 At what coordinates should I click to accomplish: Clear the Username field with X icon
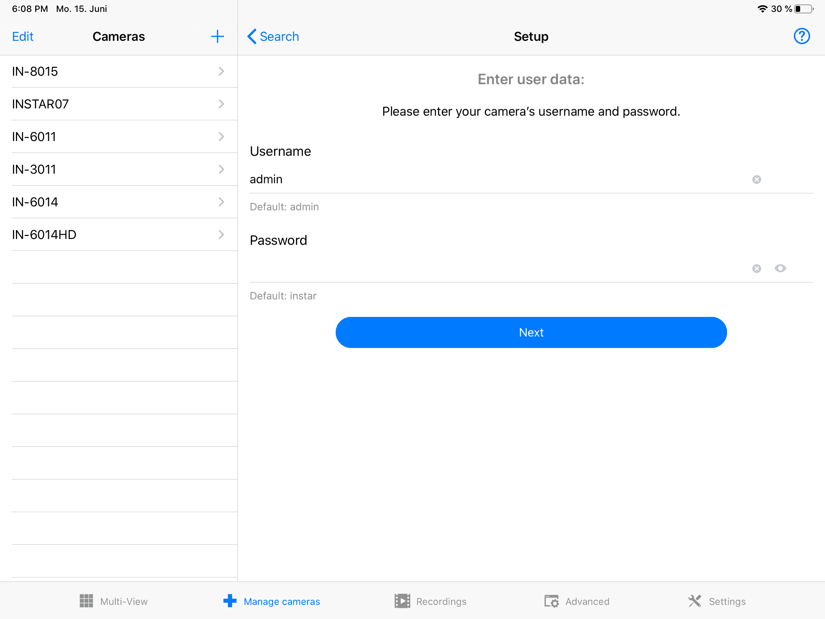(x=756, y=180)
